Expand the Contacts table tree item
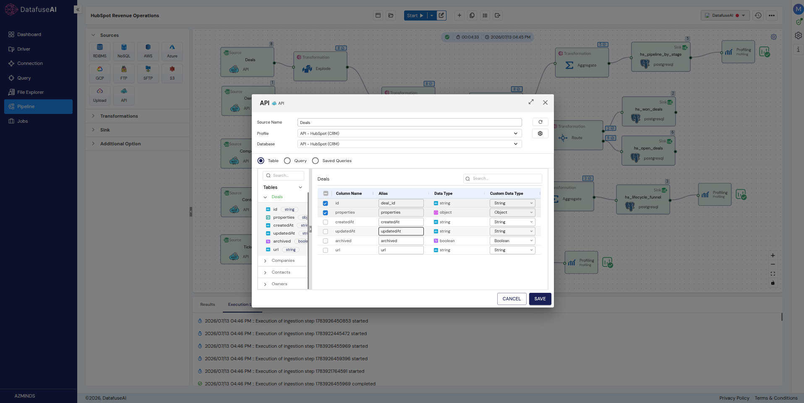The width and height of the screenshot is (804, 403). pyautogui.click(x=265, y=273)
